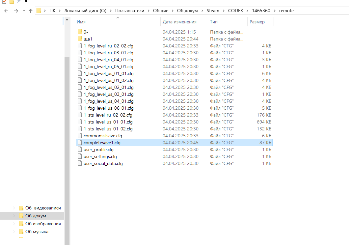Select file icon of 1_sts_level_ru_02_02.cfg
349x245 pixels.
coord(80,115)
